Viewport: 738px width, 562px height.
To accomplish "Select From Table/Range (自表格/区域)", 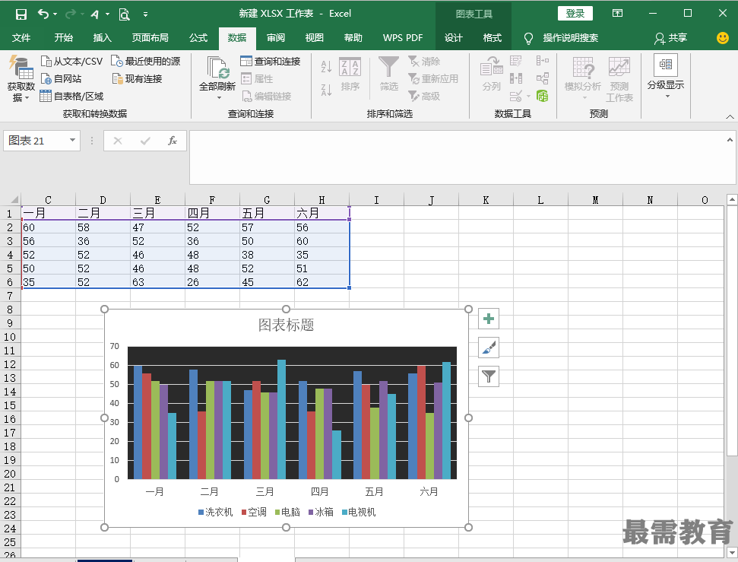I will tap(71, 96).
